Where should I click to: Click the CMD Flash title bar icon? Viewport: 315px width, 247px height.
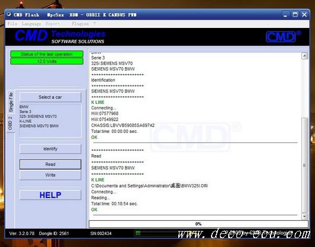tap(9, 14)
